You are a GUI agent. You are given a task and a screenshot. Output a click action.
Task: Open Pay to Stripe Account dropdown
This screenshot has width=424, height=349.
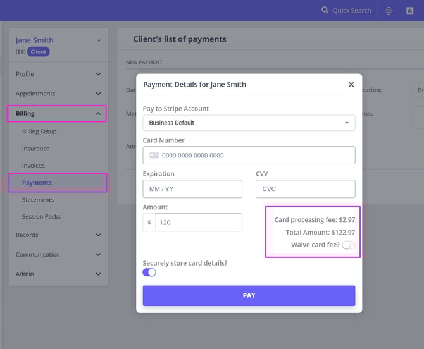click(x=249, y=123)
